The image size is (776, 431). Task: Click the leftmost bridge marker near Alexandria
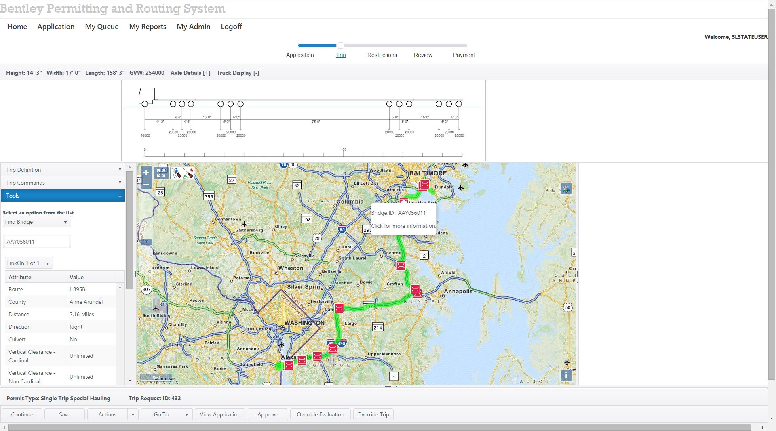[289, 366]
